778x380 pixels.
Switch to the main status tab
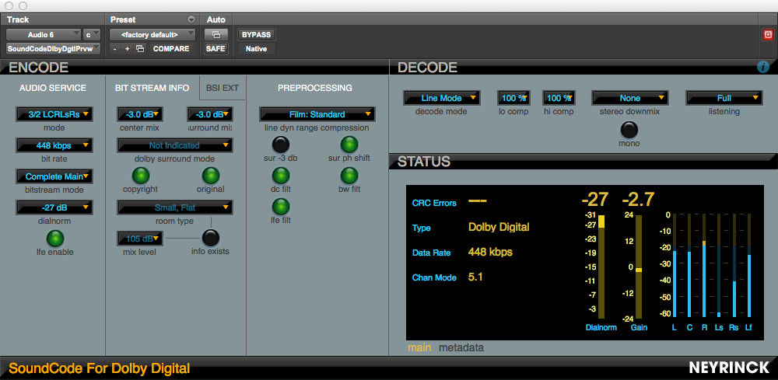(x=419, y=348)
